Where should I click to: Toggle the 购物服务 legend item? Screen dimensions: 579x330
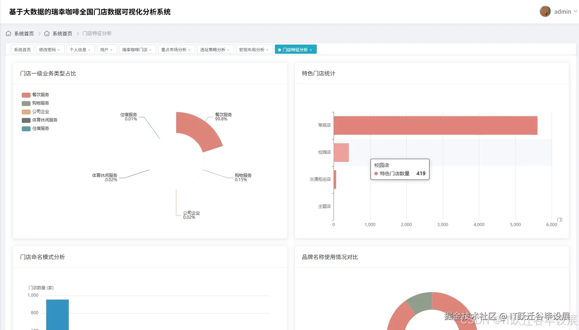point(35,103)
